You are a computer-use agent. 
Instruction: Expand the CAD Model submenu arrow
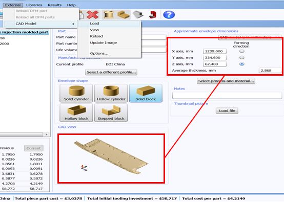[73, 24]
